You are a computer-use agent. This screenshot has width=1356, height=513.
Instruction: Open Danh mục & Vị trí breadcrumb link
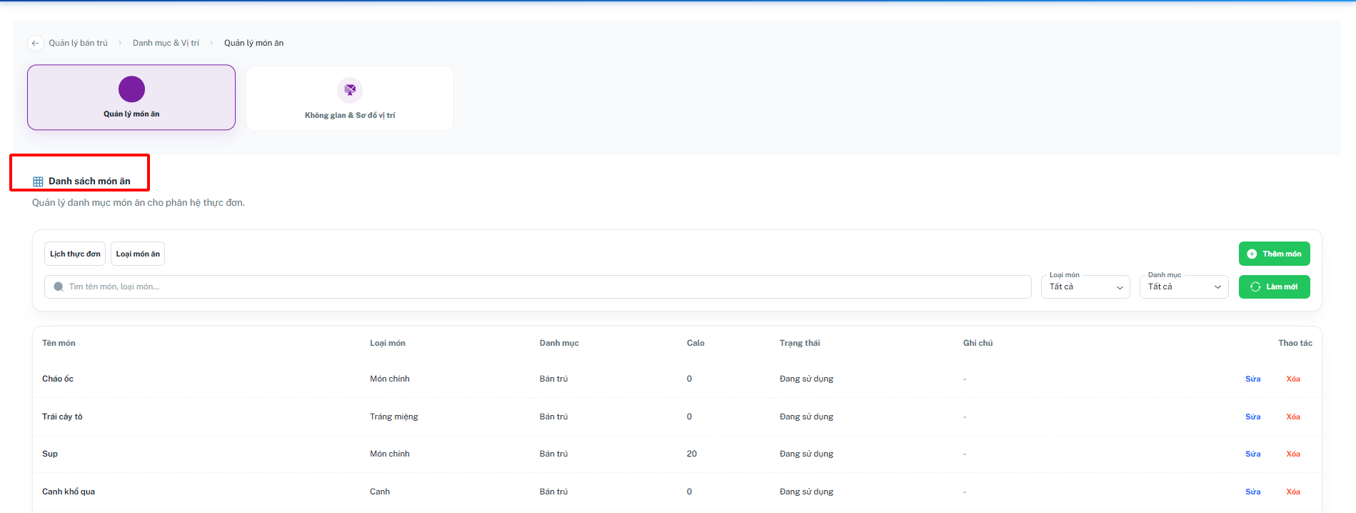(166, 43)
